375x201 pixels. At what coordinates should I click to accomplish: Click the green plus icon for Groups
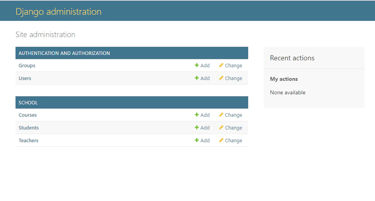coord(197,65)
